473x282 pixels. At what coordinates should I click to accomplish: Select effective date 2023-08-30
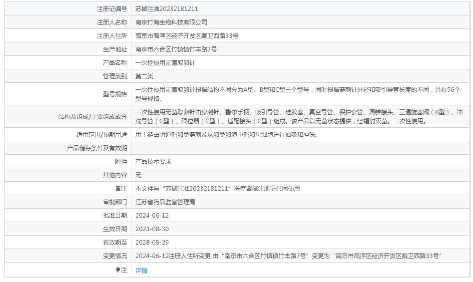(x=152, y=229)
